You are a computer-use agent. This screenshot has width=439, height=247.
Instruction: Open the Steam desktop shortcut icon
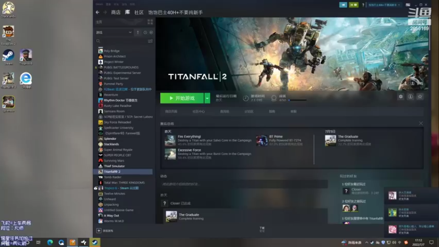coord(8,57)
